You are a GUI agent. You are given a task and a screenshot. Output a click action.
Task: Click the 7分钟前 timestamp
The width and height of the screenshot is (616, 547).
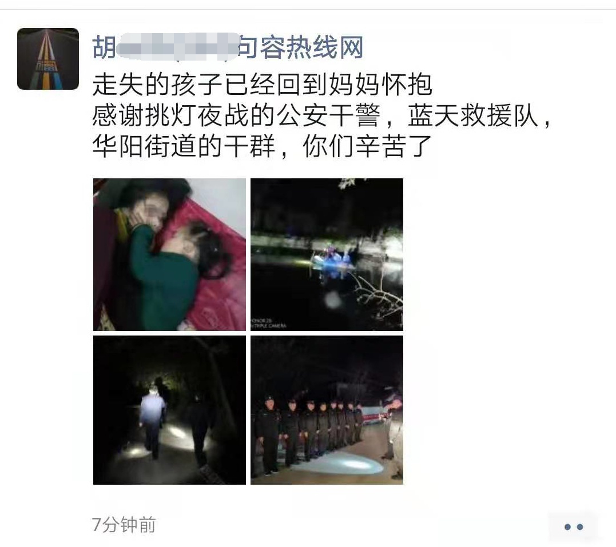coord(124,525)
